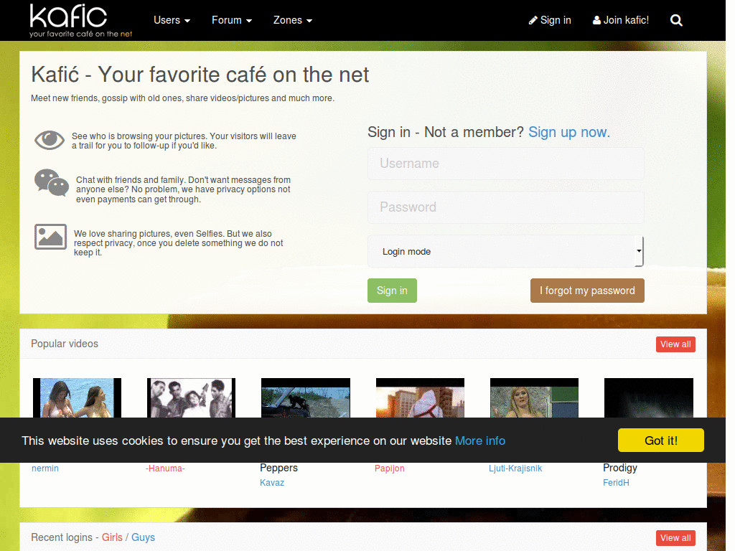Viewport: 735px width, 551px height.
Task: Click the Join kafic! user icon link
Action: 620,20
